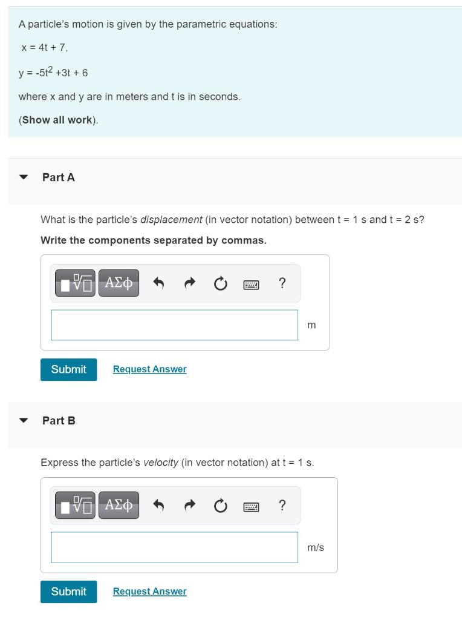Viewport: 462px width, 620px height.
Task: Reset the Part A answer field
Action: [x=219, y=283]
